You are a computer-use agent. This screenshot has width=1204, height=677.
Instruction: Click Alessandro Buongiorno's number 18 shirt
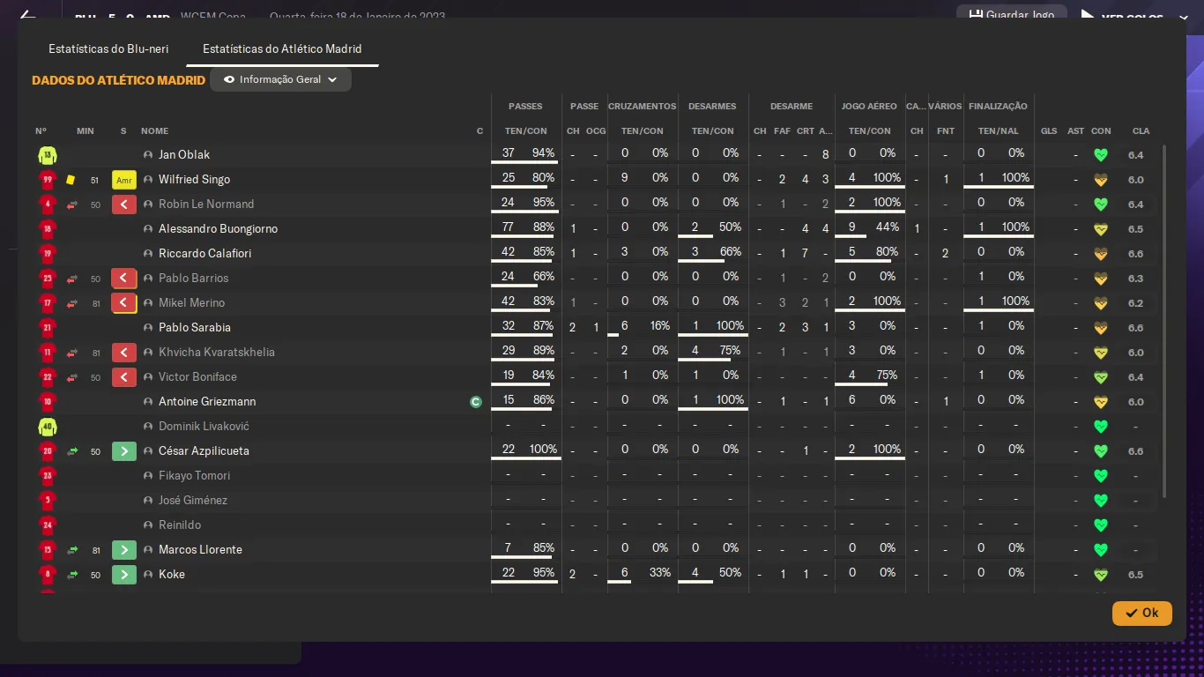(x=48, y=229)
